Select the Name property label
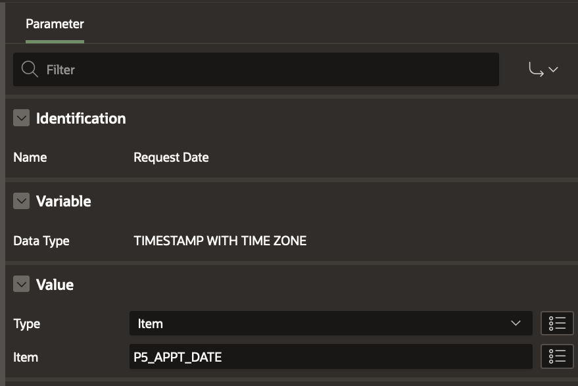Screen dimensions: 578x386 click(x=30, y=157)
